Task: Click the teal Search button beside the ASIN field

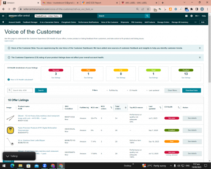Action: pos(41,90)
